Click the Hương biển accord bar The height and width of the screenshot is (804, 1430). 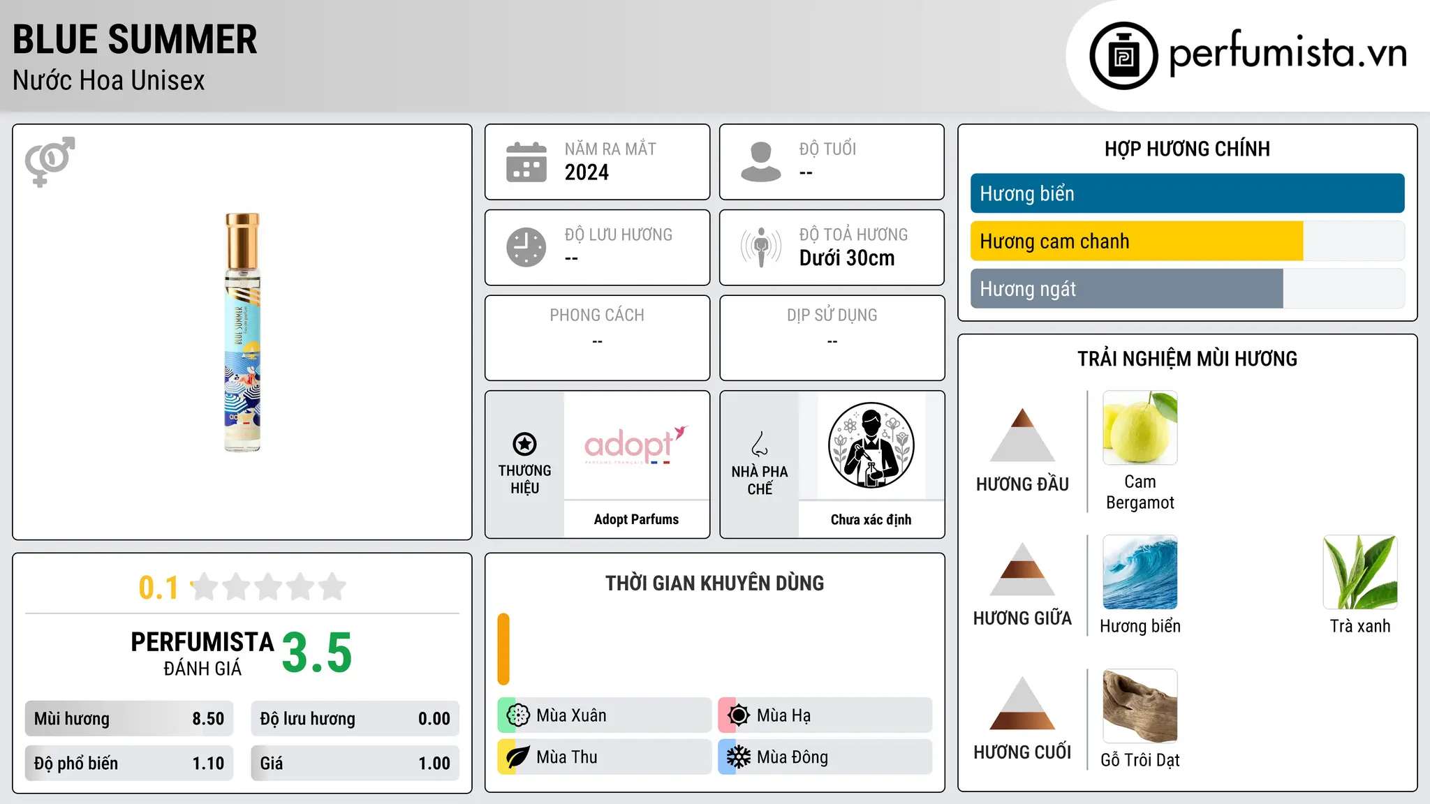[1187, 193]
